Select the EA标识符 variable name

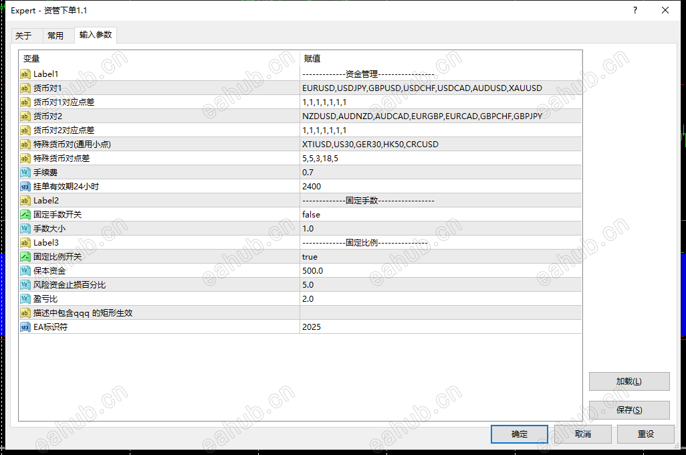[x=50, y=327]
